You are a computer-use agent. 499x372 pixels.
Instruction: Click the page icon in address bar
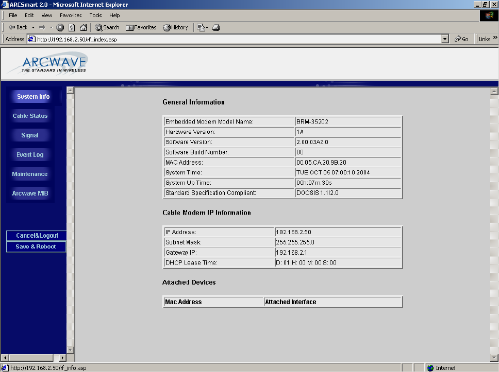pyautogui.click(x=31, y=39)
